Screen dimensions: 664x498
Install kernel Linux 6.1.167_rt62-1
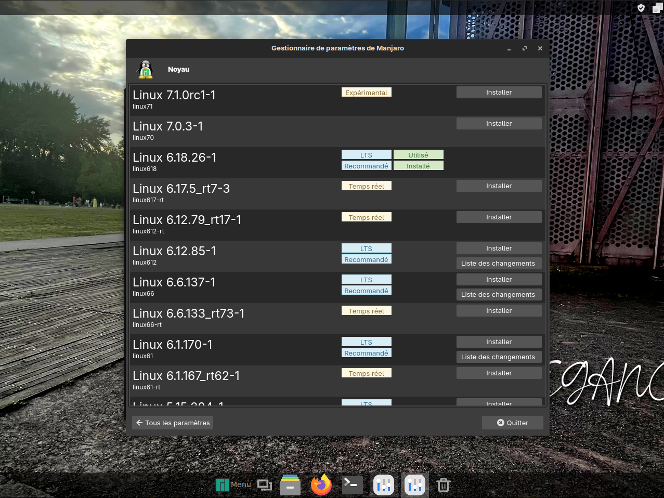pyautogui.click(x=499, y=373)
